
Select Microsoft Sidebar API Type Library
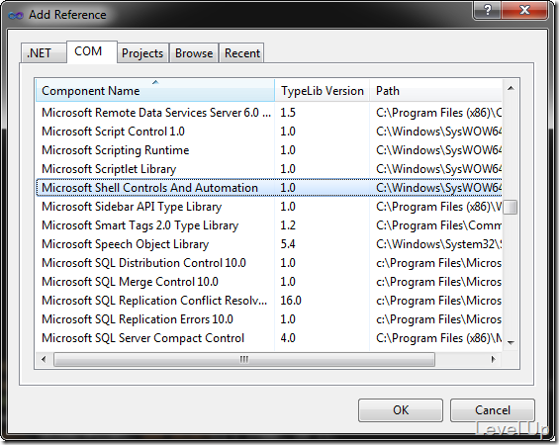click(269, 207)
